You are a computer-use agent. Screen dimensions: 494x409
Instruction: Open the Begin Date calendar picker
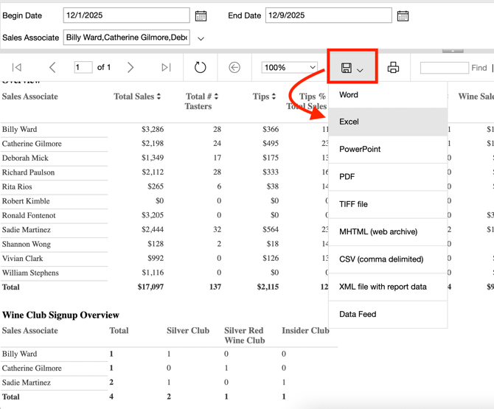201,15
